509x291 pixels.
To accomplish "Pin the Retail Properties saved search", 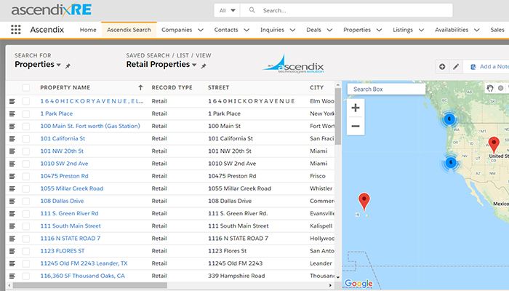I will 204,65.
